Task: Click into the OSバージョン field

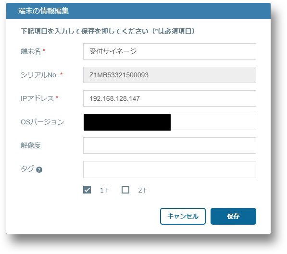Action: [170, 122]
